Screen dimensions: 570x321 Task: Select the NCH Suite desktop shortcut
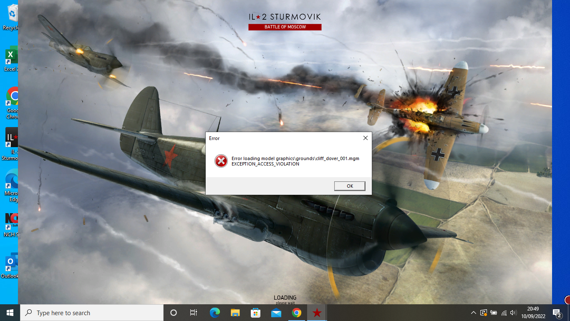click(x=11, y=225)
